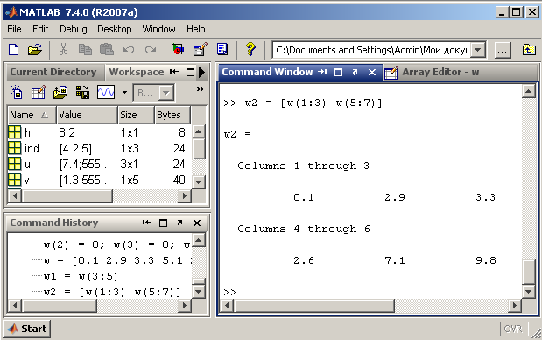Copy with the toolbar copy icon

[85, 50]
